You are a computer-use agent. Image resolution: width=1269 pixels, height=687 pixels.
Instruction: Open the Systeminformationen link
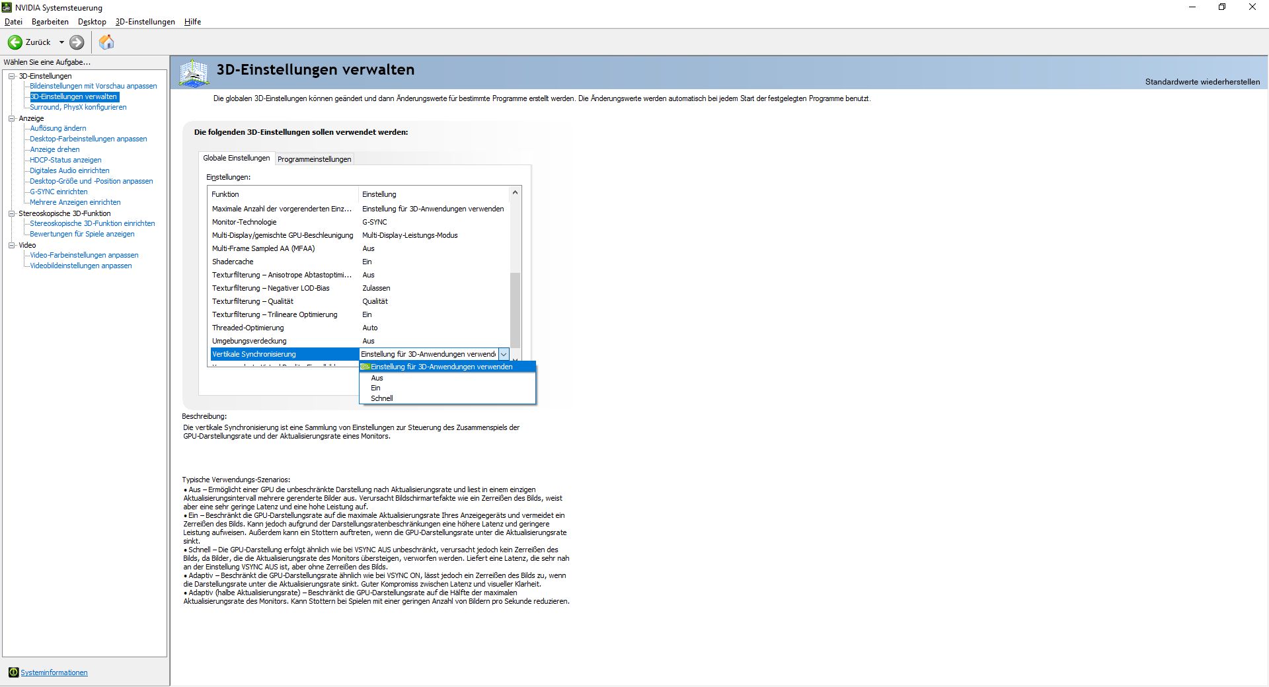point(54,672)
